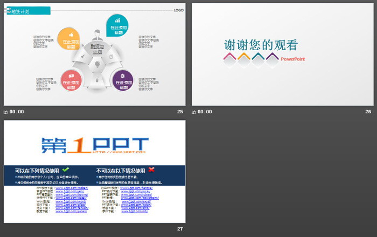Click the red X icon on slide 27
Viewport: 377px width, 237px height.
[x=151, y=170]
